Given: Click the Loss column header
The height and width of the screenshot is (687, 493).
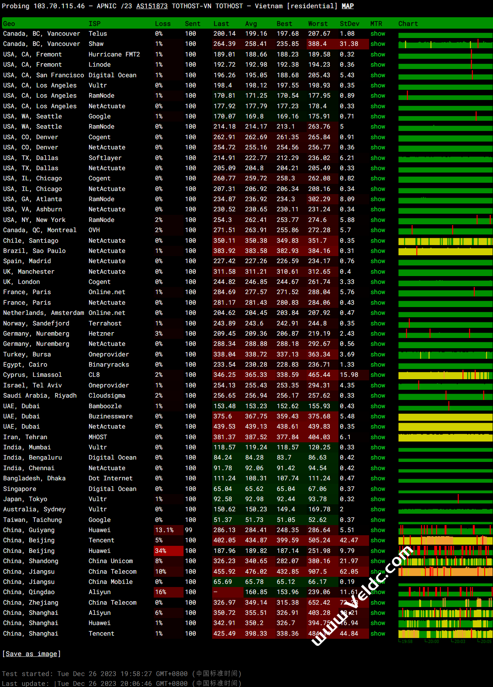Looking at the screenshot, I should point(163,24).
